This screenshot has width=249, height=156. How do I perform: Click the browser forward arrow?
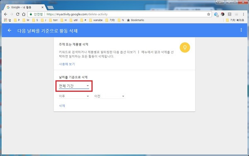point(12,14)
